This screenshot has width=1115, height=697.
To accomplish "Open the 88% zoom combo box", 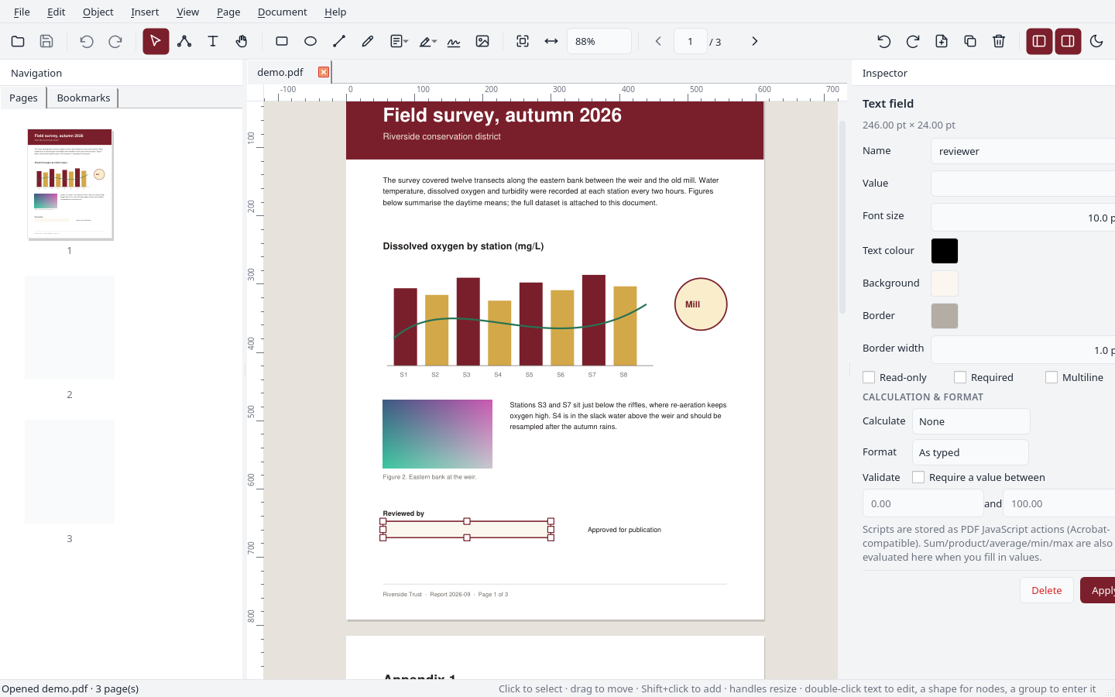I will click(599, 41).
